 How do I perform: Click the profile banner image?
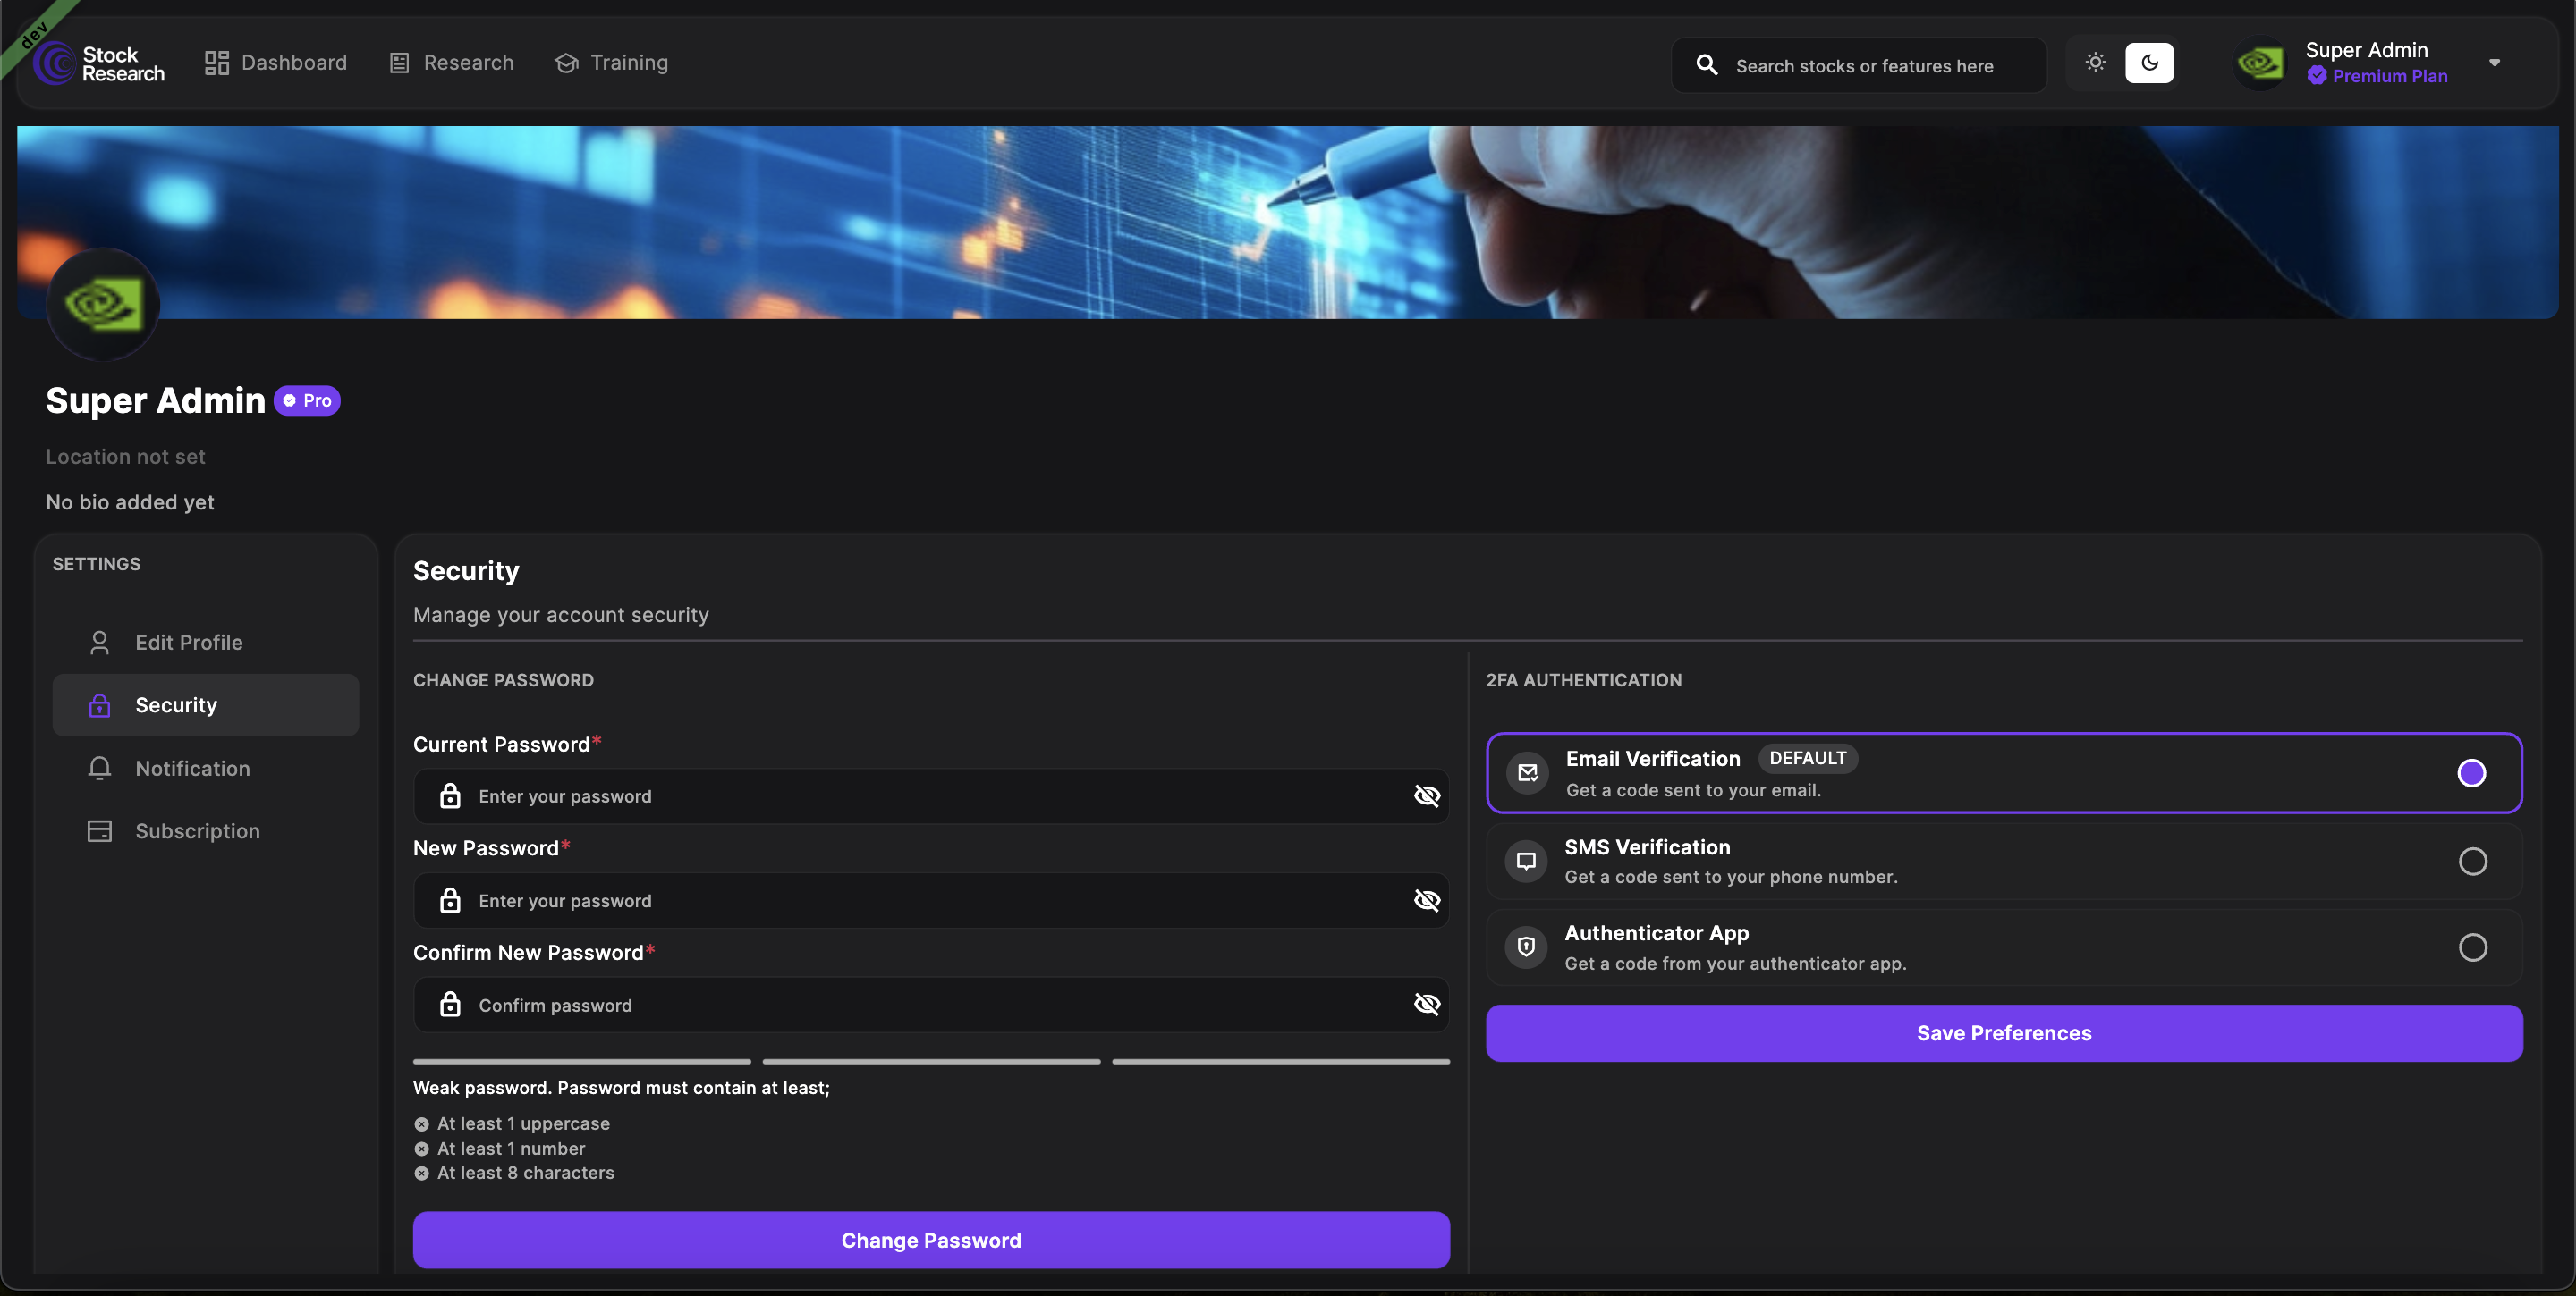tap(1287, 222)
